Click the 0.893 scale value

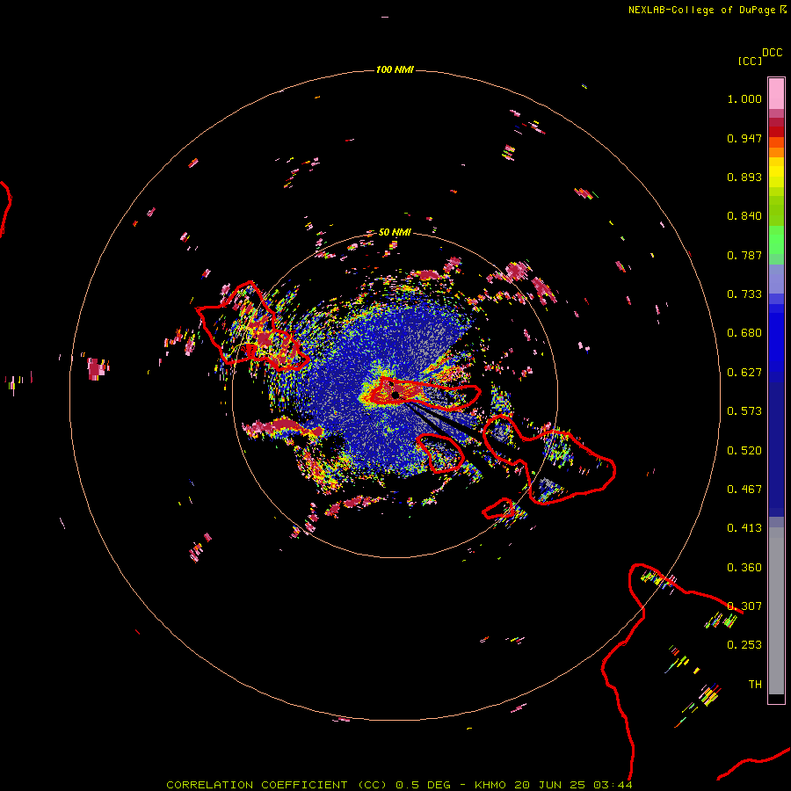pyautogui.click(x=744, y=177)
